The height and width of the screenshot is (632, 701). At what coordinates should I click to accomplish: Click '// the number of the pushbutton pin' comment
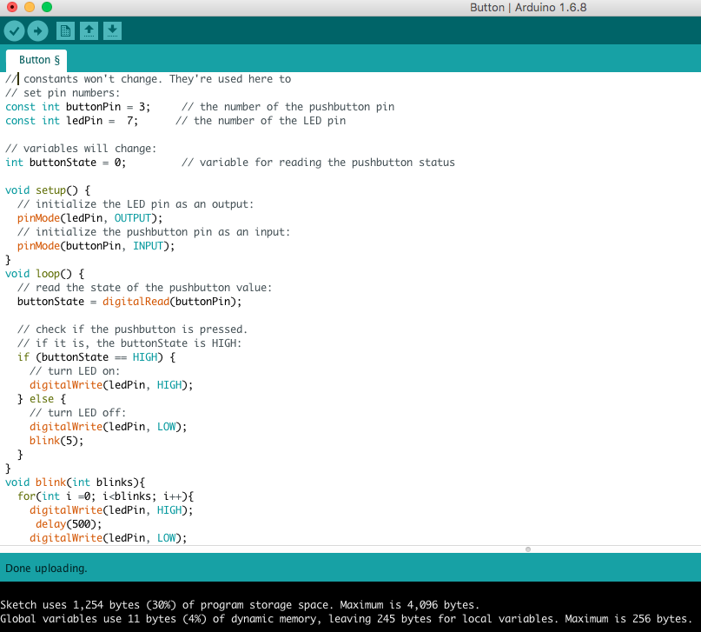tap(288, 107)
